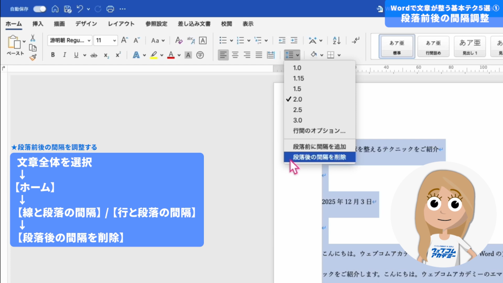Click the Format Painter brush icon
503x283 pixels.
coord(33,57)
